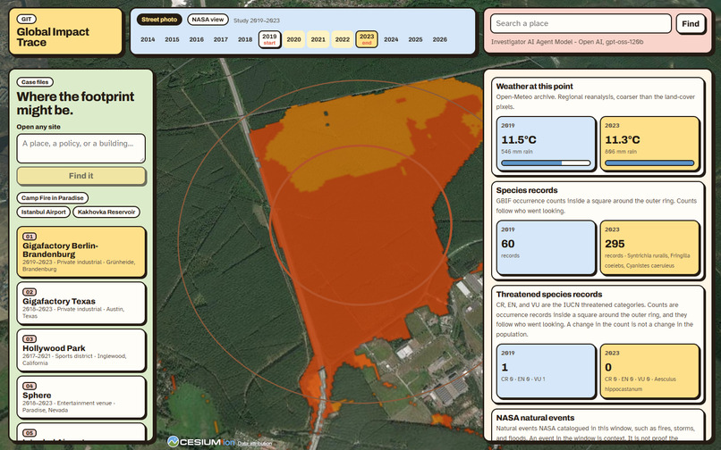Click the NASA natural events heading
Screen dimensions: 721x450
click(x=535, y=418)
